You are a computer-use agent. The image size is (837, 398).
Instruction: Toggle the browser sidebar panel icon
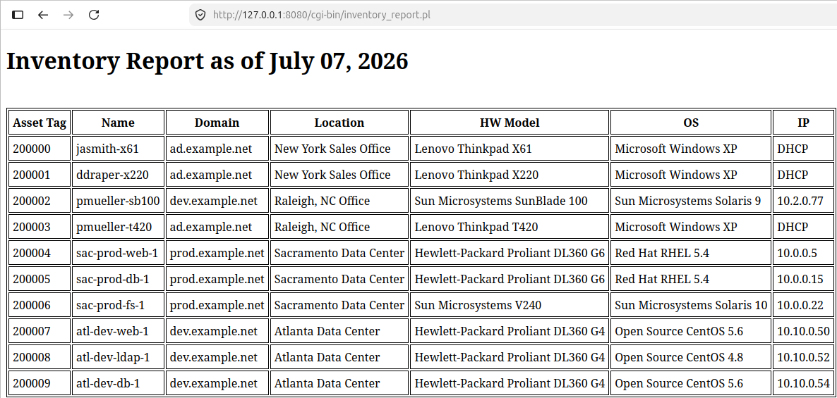coord(18,15)
